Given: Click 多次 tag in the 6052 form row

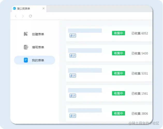Looking at the screenshot, I should pyautogui.click(x=73, y=36).
